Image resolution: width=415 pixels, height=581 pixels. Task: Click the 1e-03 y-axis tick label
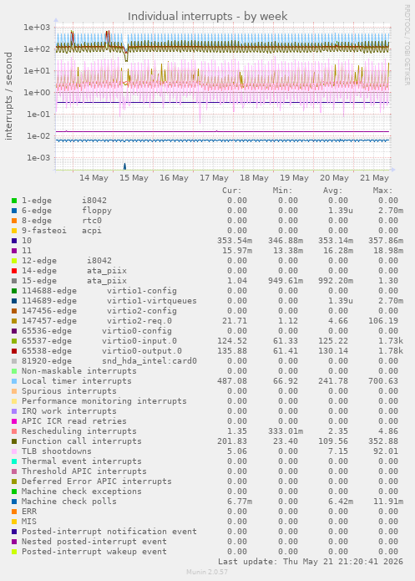click(38, 158)
